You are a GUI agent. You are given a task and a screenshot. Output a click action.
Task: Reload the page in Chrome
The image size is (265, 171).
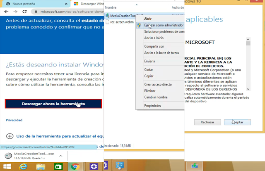tap(24, 12)
